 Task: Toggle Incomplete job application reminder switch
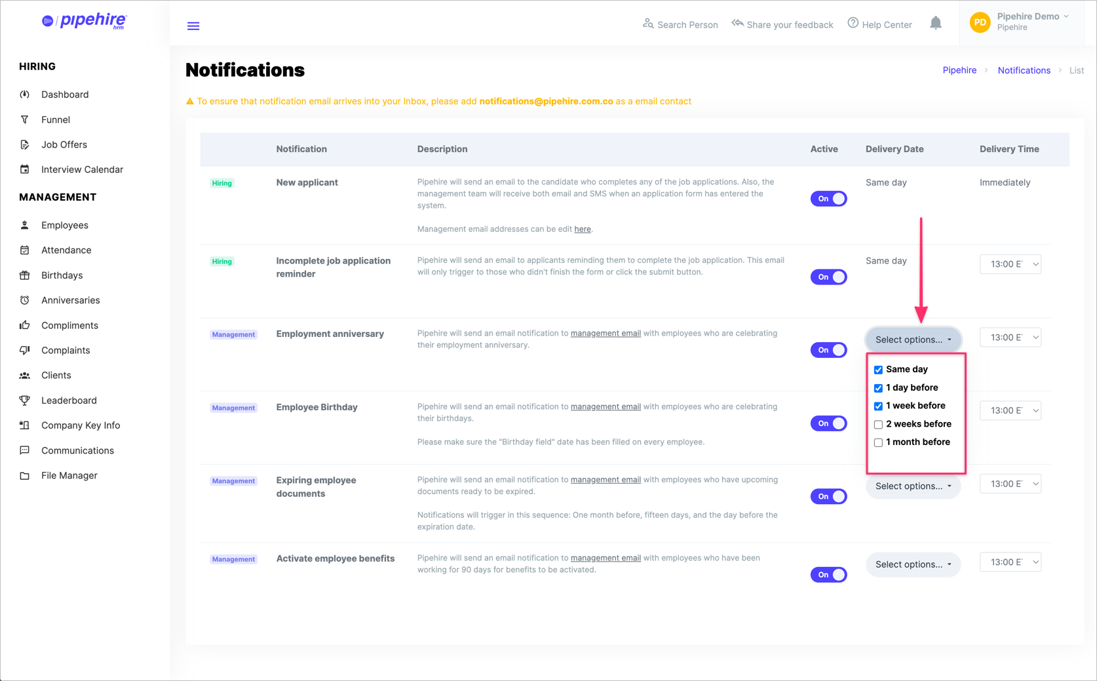[828, 277]
